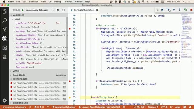Toggle breakpoint checkbox for line 39
This screenshot has width=194, height=109.
pyautogui.click(x=15, y=91)
